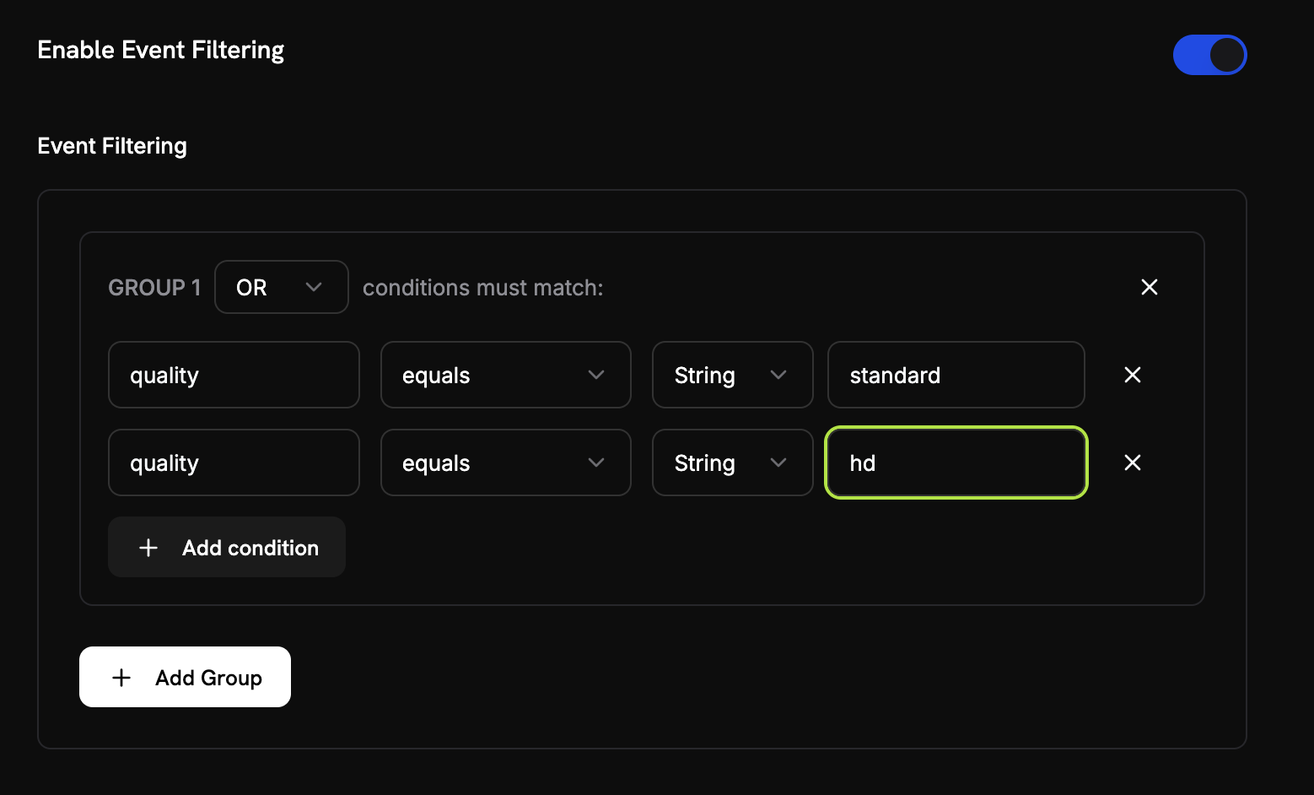
Task: Edit the first quality field name
Action: click(234, 375)
